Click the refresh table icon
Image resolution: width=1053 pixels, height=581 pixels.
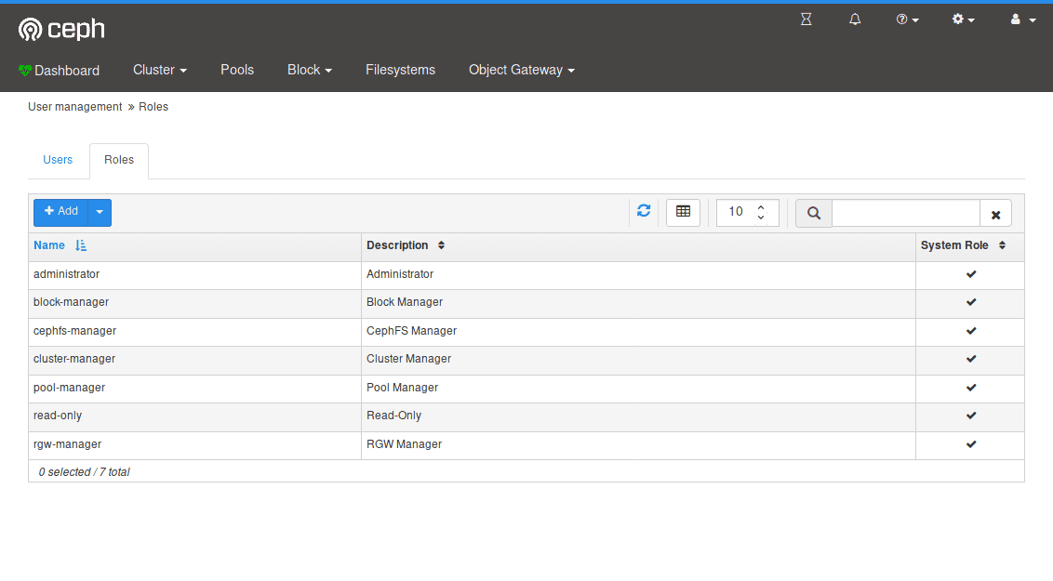point(644,212)
